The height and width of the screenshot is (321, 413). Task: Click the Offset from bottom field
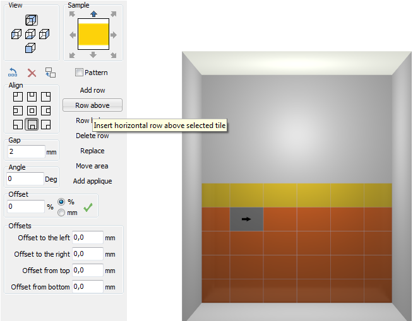[88, 286]
